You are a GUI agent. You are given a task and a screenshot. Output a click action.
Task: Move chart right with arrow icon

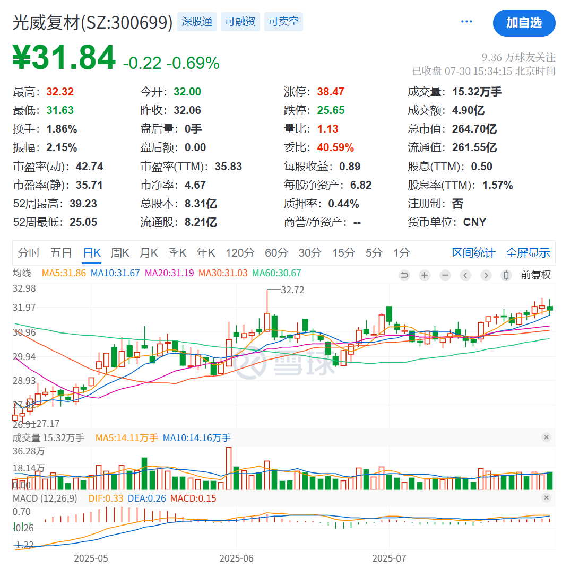(486, 275)
